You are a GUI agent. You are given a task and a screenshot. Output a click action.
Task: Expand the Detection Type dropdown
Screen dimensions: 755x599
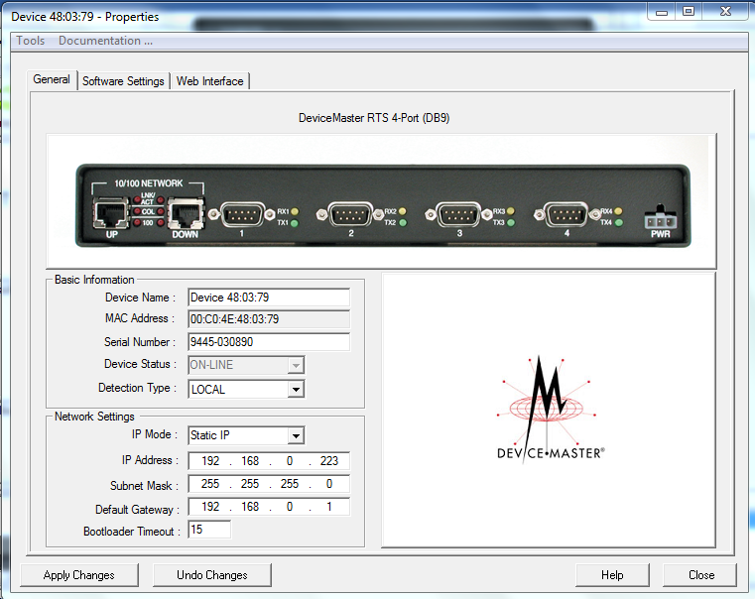(x=296, y=389)
